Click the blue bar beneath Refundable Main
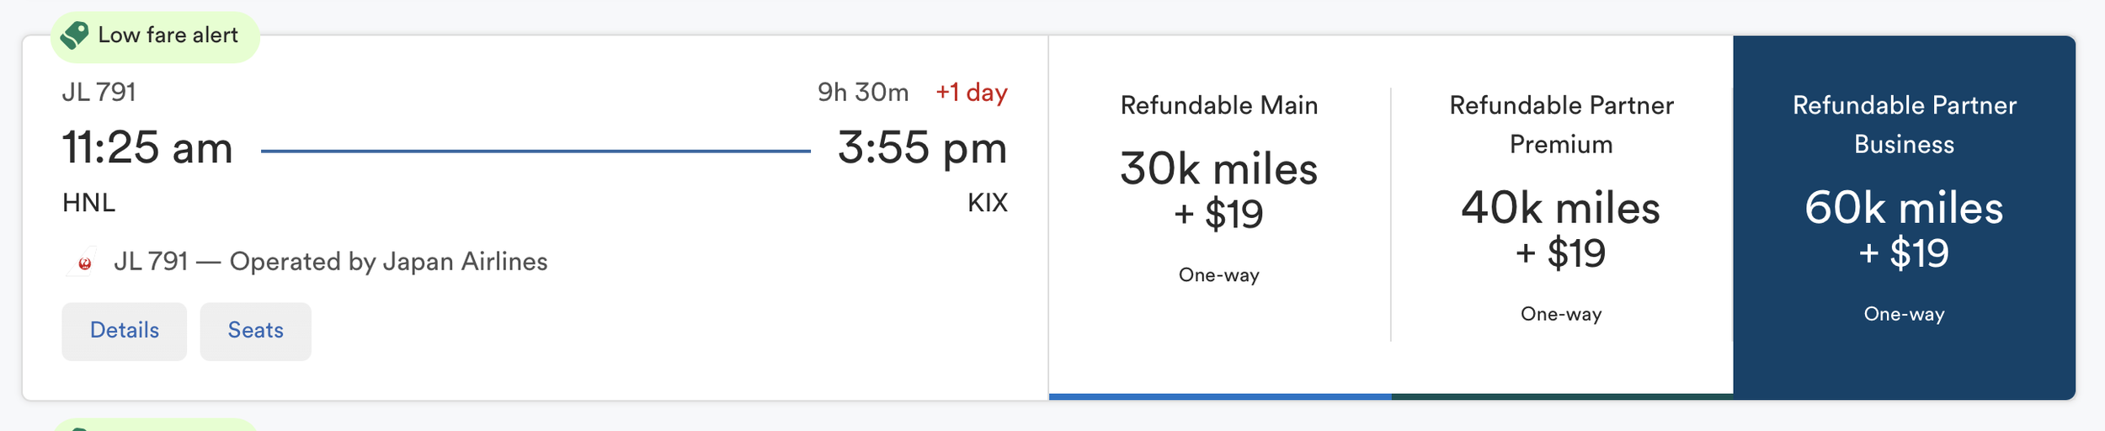The height and width of the screenshot is (431, 2105). pos(1219,396)
